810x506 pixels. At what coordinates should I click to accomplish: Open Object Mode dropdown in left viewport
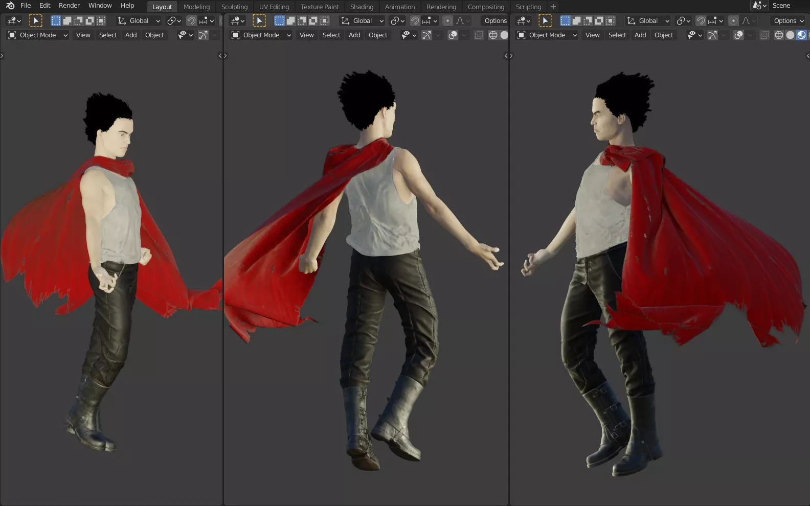38,35
